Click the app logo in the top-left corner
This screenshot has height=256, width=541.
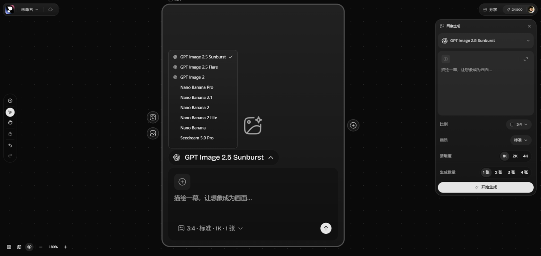click(9, 9)
